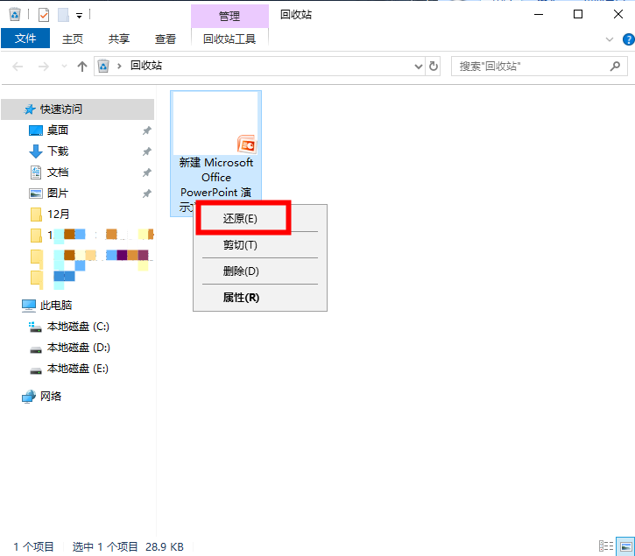Go up one level with up arrow
The image size is (635, 556).
pos(82,66)
